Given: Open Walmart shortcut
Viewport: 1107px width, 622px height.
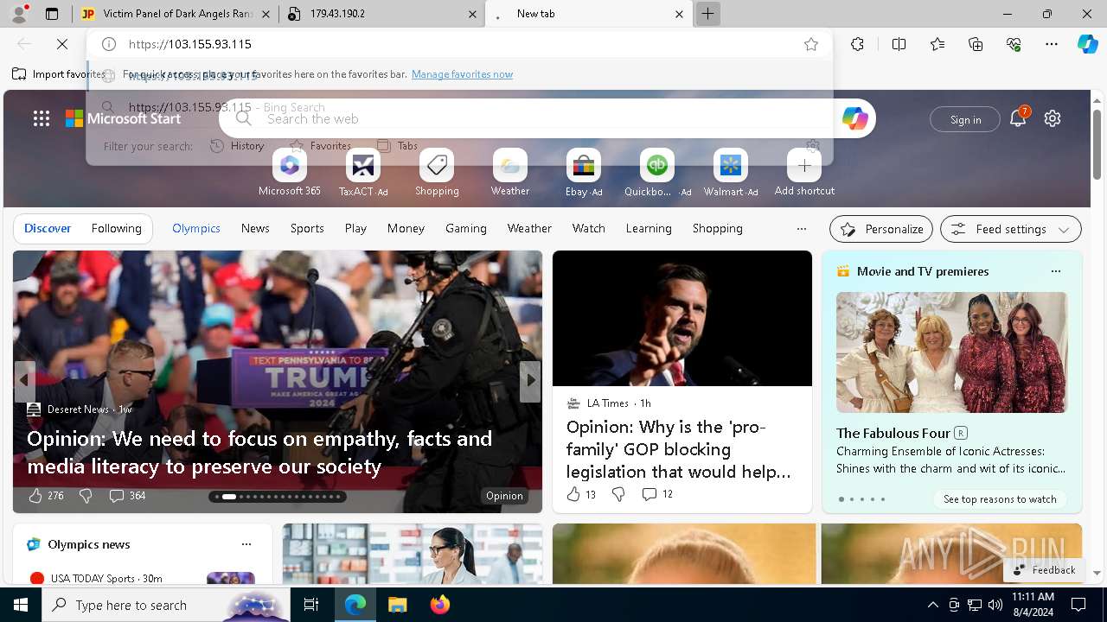Looking at the screenshot, I should pyautogui.click(x=731, y=173).
